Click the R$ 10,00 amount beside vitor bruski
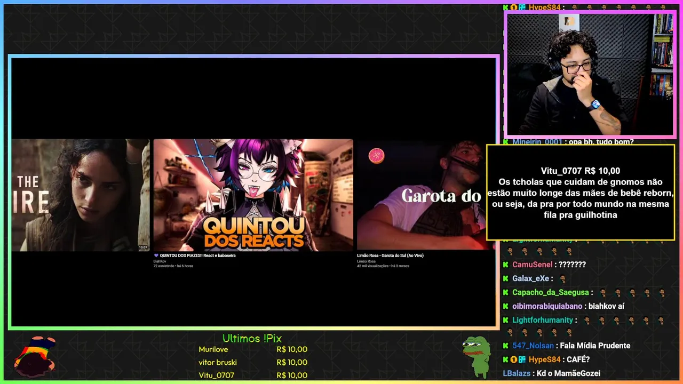The height and width of the screenshot is (384, 683). coord(292,362)
